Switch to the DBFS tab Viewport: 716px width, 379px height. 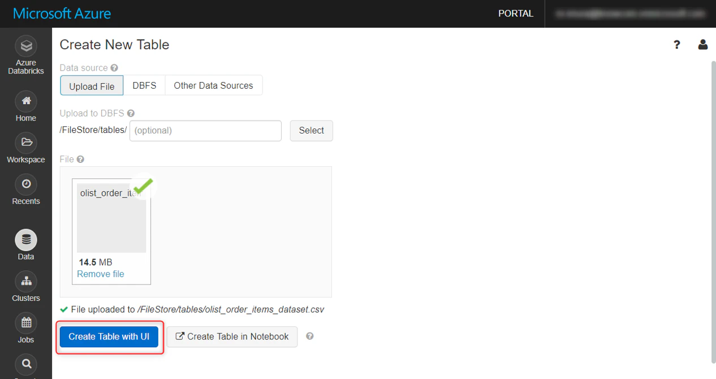point(144,85)
